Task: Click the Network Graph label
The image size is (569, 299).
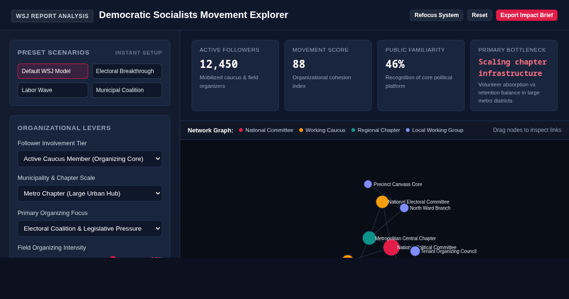Action: point(211,130)
